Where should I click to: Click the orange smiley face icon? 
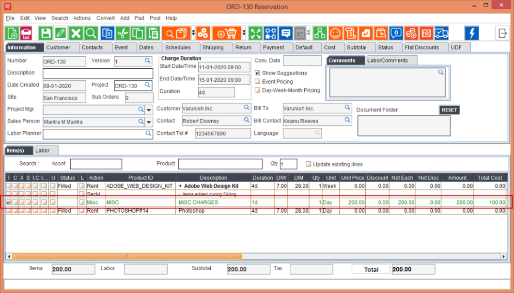(335, 33)
